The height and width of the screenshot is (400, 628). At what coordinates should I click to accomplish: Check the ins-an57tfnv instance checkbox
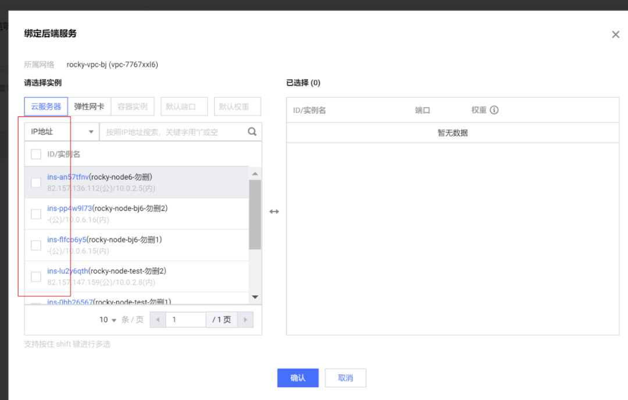click(36, 183)
